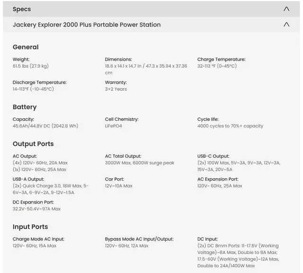Click the Charge Temperature label
The image size is (303, 273).
[x=221, y=59]
